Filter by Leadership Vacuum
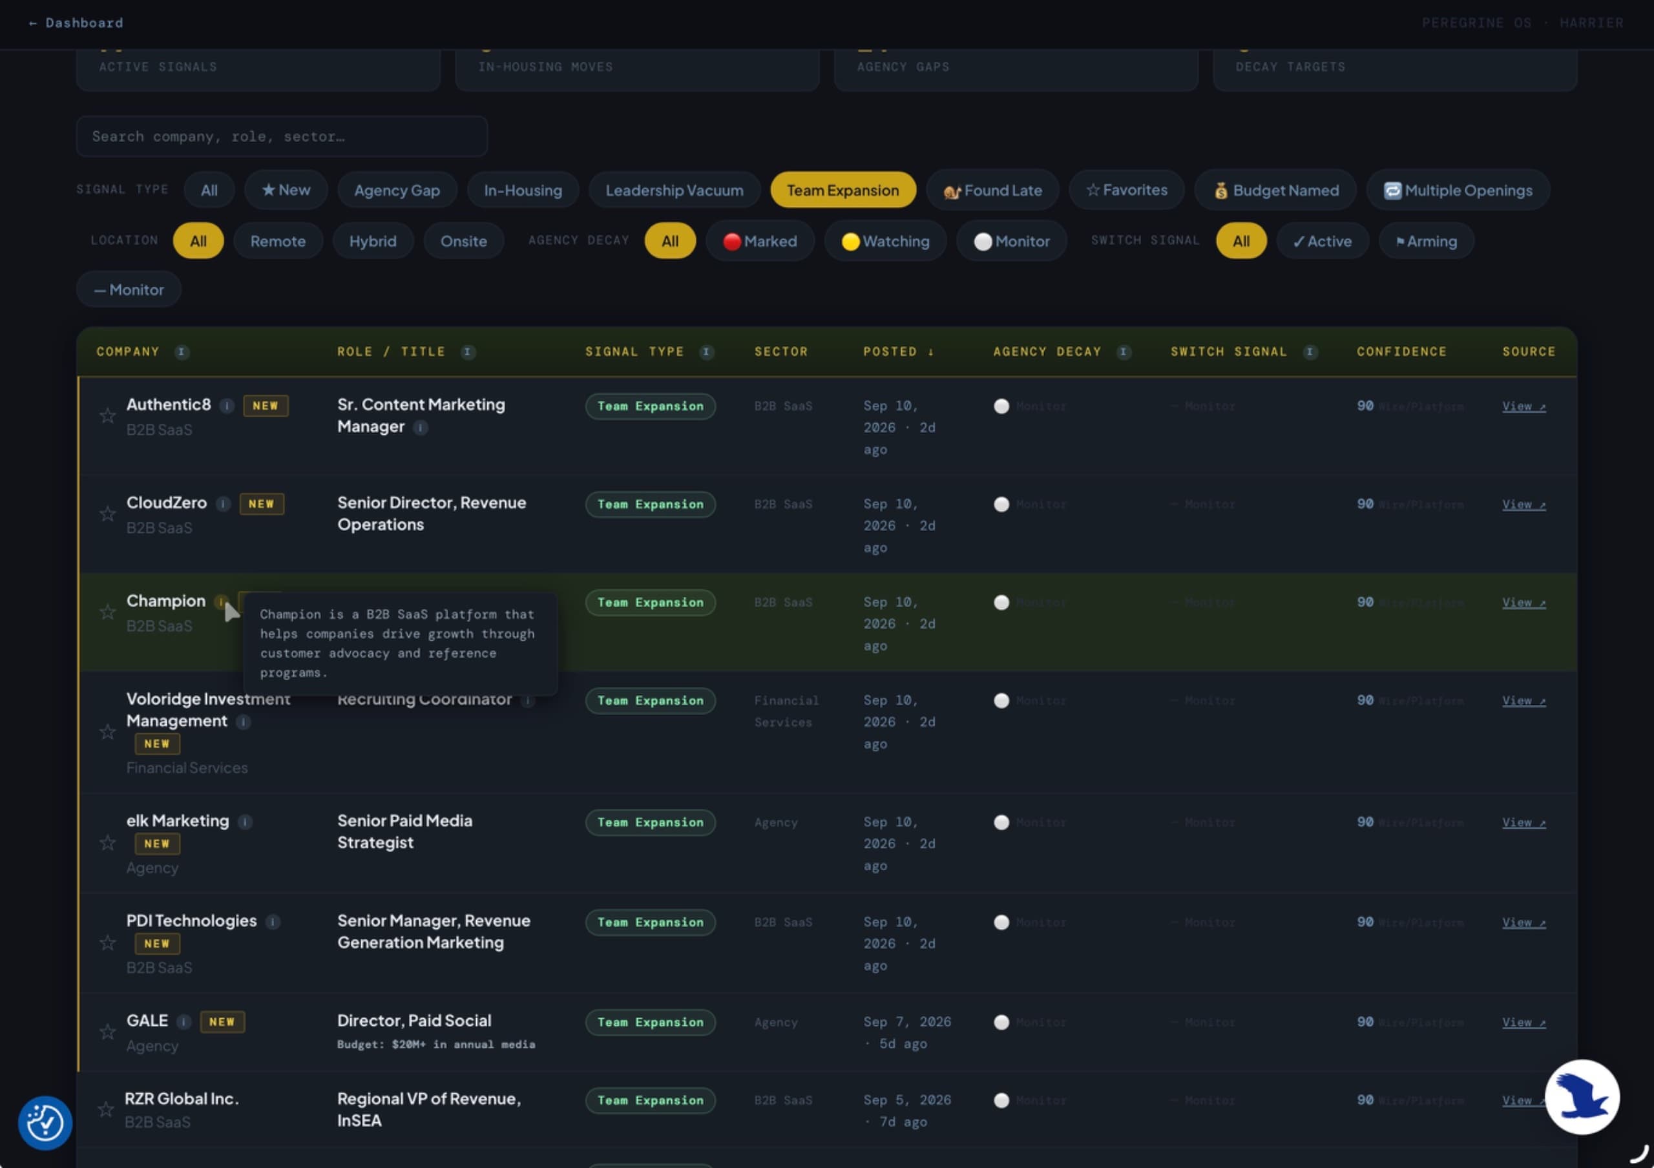The height and width of the screenshot is (1168, 1654). (x=675, y=190)
